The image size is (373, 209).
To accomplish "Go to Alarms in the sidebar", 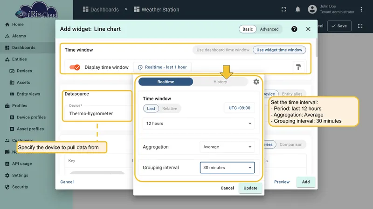I will tap(19, 36).
